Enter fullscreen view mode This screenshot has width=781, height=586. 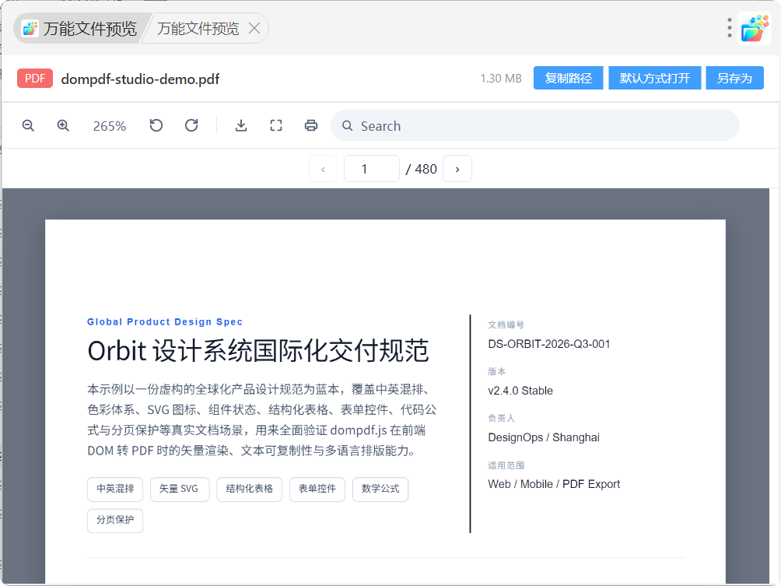point(276,125)
